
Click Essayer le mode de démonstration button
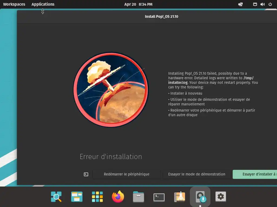pyautogui.click(x=197, y=174)
